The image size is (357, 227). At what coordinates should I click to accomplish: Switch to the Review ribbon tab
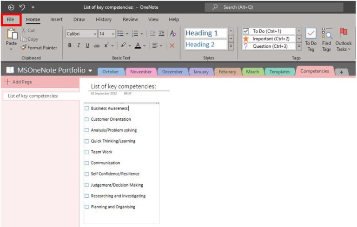[130, 19]
